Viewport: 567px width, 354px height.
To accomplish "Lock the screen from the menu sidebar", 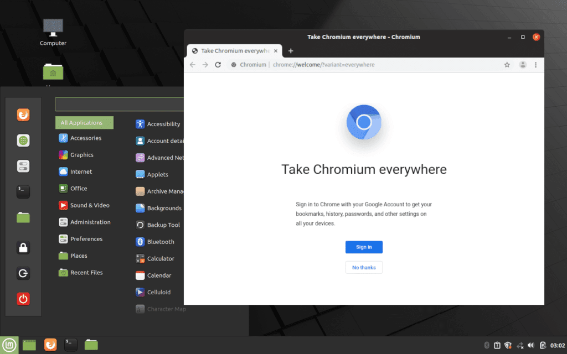I will [23, 248].
